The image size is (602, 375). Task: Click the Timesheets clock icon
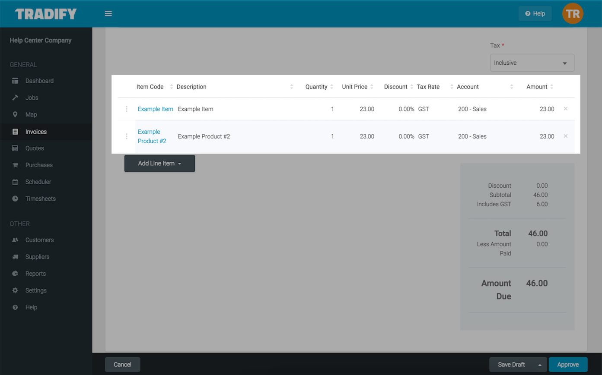[x=15, y=199]
